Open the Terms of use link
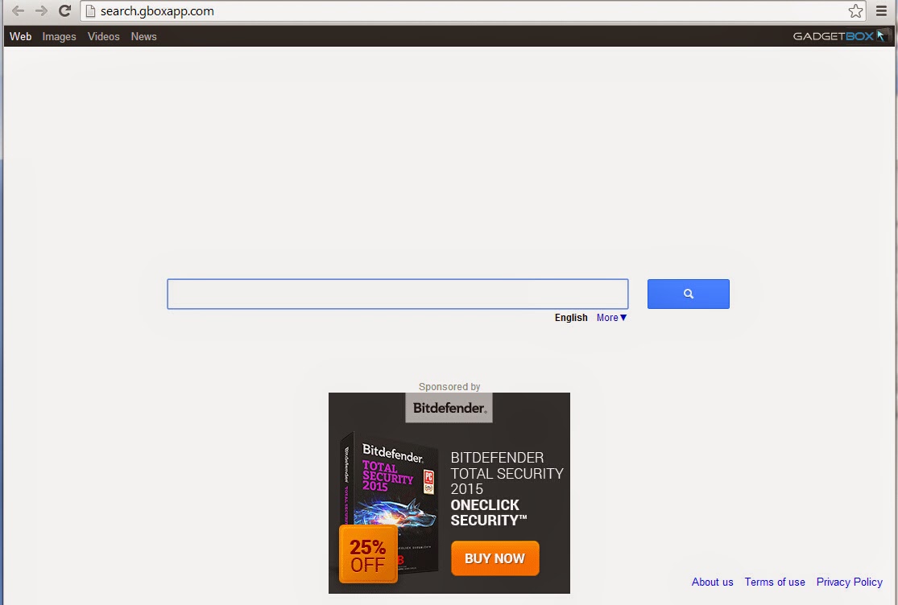The height and width of the screenshot is (605, 898). tap(775, 582)
